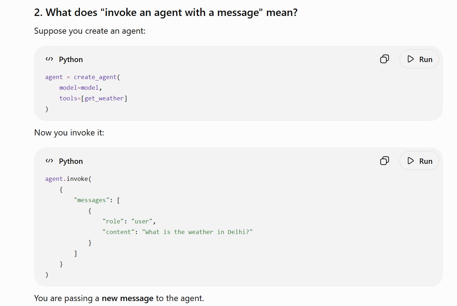Image resolution: width=457 pixels, height=306 pixels.
Task: Click "What is the weather in Delhi?" string
Action: coord(197,232)
